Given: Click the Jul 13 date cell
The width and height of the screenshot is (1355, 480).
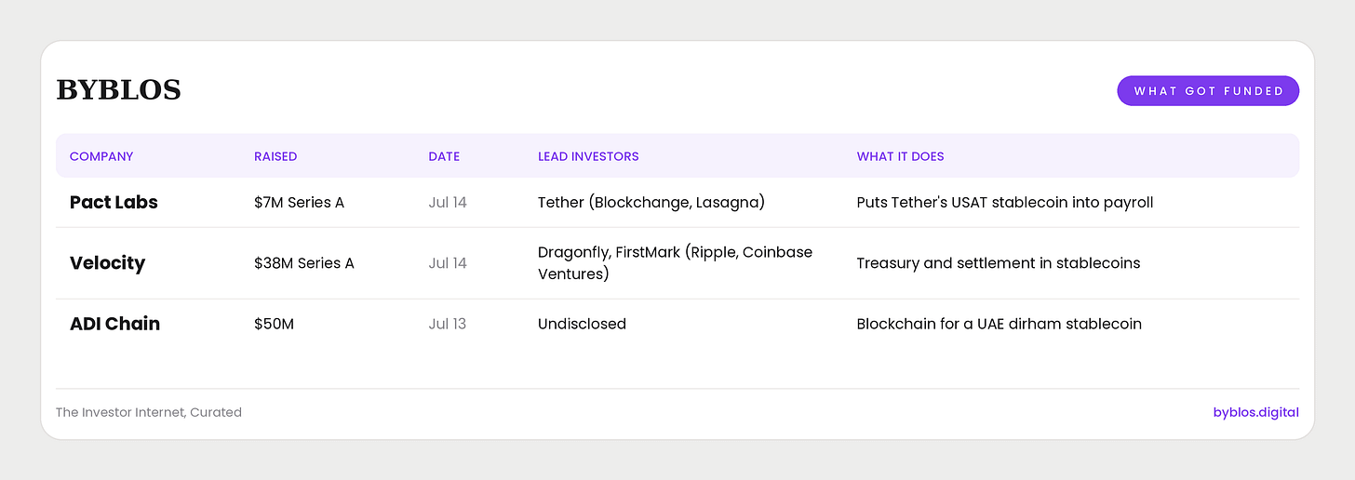Looking at the screenshot, I should pos(448,324).
